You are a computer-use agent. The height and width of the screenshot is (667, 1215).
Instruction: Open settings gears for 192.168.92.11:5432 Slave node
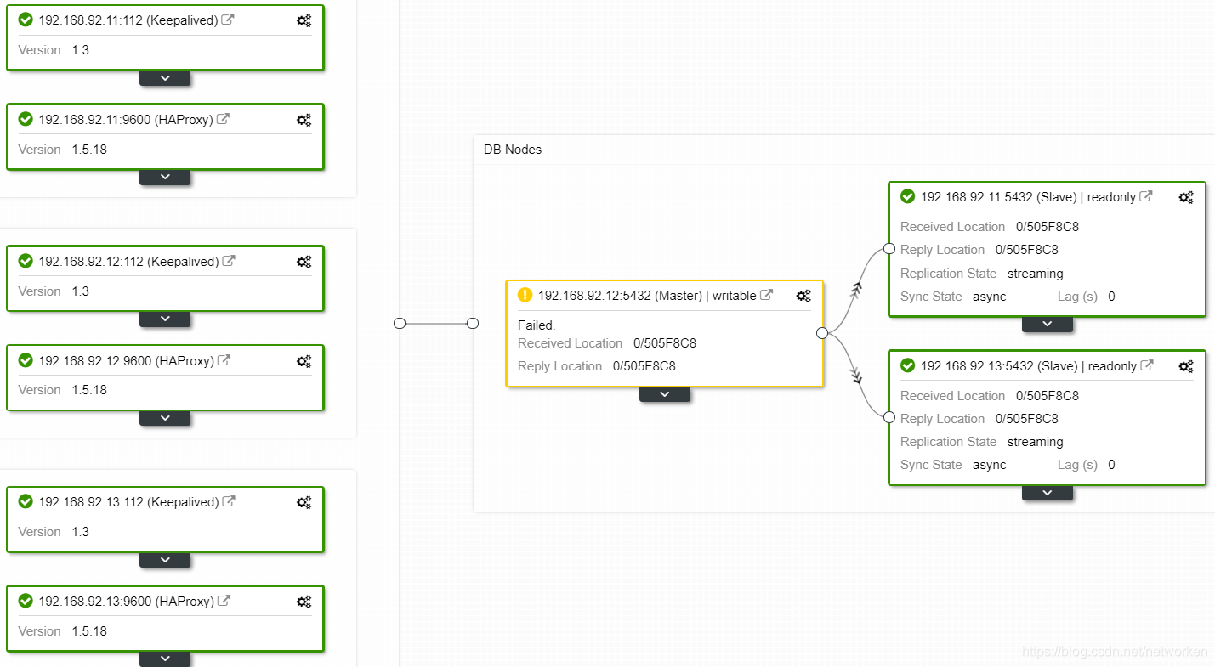click(1186, 197)
